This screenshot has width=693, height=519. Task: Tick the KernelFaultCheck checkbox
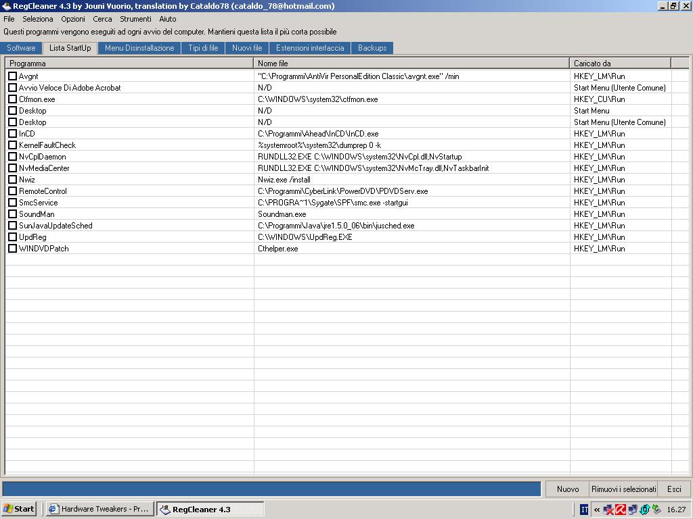click(12, 145)
